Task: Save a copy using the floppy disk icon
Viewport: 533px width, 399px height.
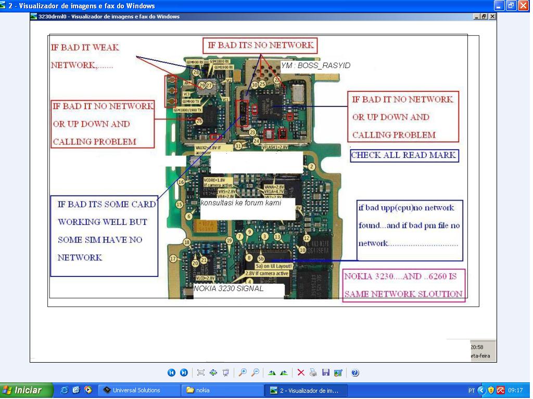Action: click(x=326, y=373)
